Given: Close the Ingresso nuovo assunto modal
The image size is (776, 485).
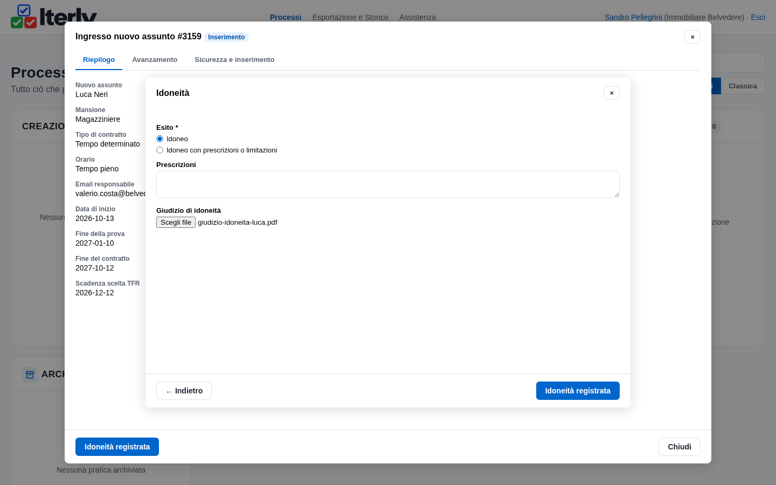Looking at the screenshot, I should [692, 37].
